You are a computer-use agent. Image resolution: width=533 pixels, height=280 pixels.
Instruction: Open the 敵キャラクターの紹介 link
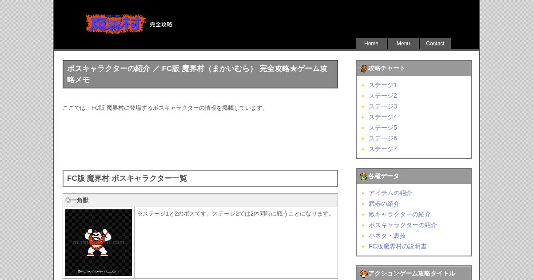click(x=400, y=214)
